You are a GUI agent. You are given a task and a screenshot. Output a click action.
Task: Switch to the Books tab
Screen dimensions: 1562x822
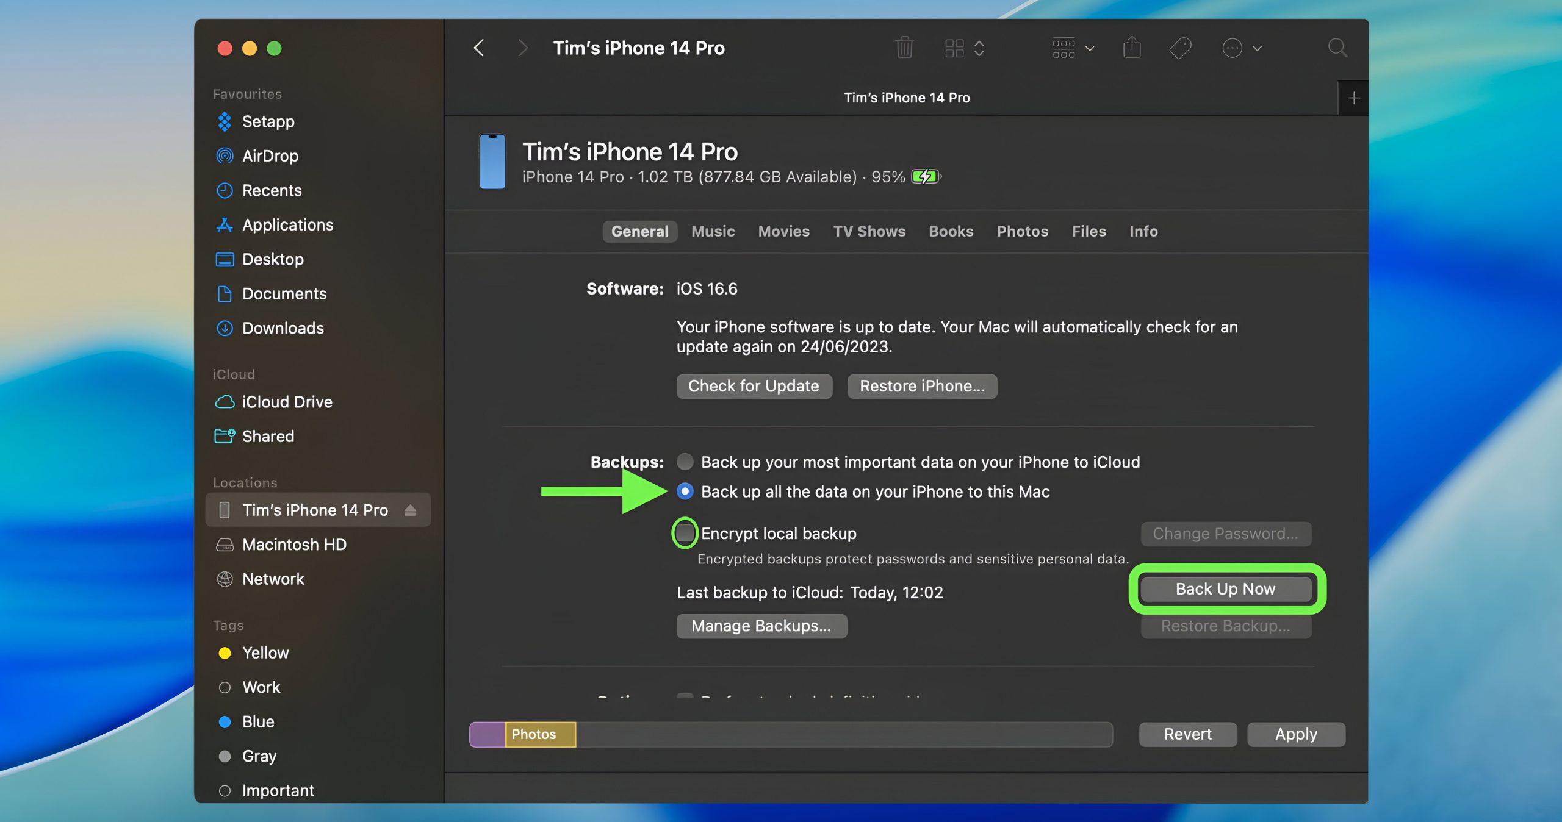[951, 231]
